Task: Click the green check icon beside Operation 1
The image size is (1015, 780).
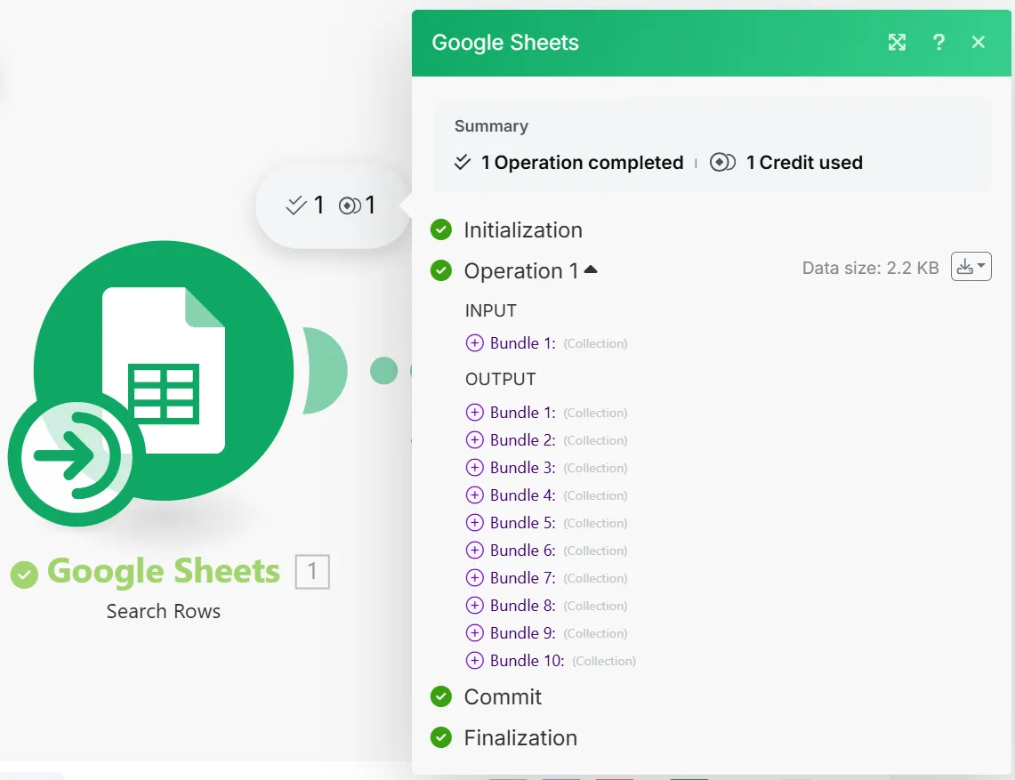Action: [441, 270]
